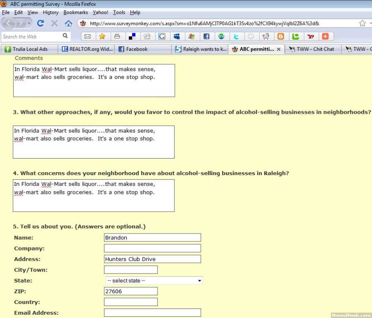Click the StumbleUpon icon in the toolbar
Image resolution: width=372 pixels, height=318 pixels.
click(221, 36)
